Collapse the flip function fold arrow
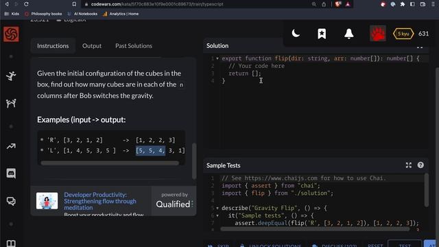Screen dimensions: 439x247 217,58
